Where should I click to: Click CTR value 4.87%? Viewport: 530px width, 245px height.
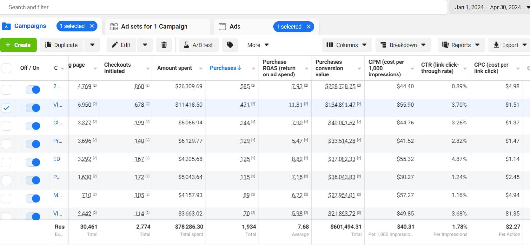tap(459, 159)
